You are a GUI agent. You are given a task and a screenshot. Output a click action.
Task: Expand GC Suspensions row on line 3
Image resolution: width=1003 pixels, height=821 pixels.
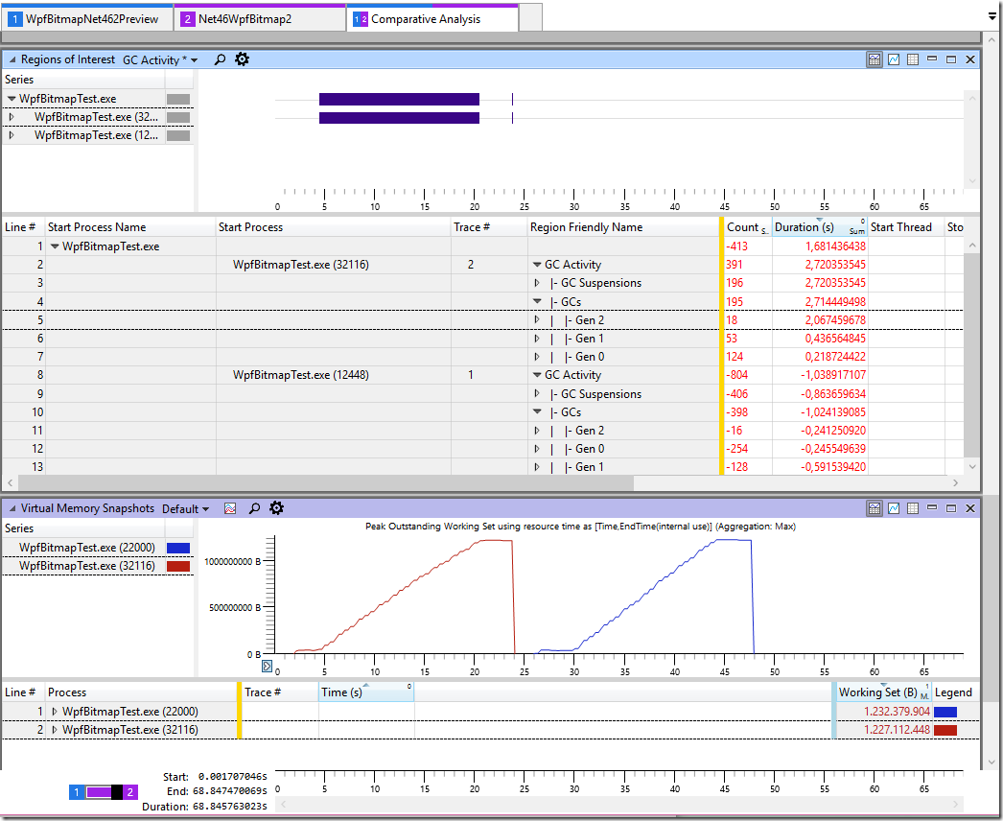pyautogui.click(x=537, y=283)
